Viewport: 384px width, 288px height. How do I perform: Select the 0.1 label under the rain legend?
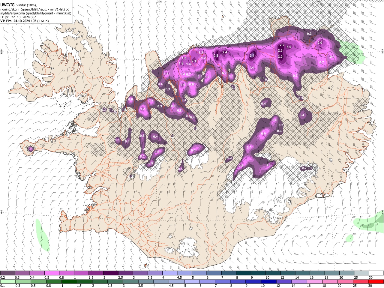[x=2, y=286]
